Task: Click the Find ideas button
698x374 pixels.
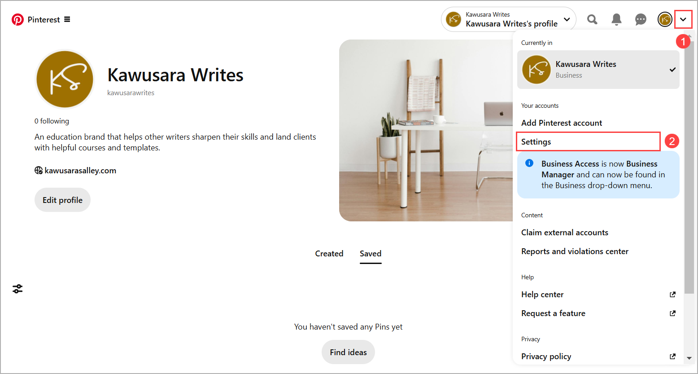Action: coord(348,352)
